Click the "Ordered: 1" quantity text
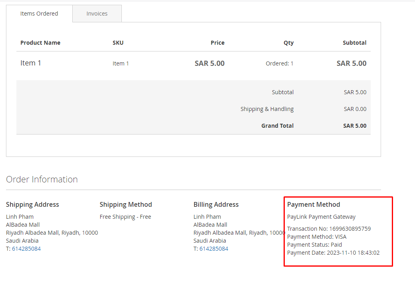The image size is (415, 285). (279, 63)
